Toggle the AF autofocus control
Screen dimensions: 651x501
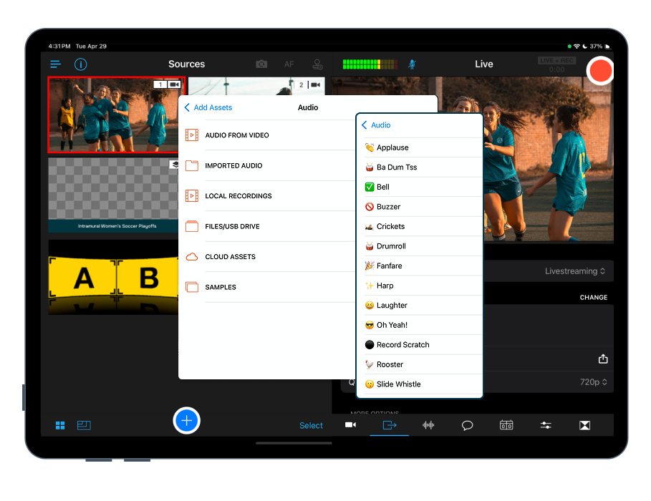[x=289, y=64]
